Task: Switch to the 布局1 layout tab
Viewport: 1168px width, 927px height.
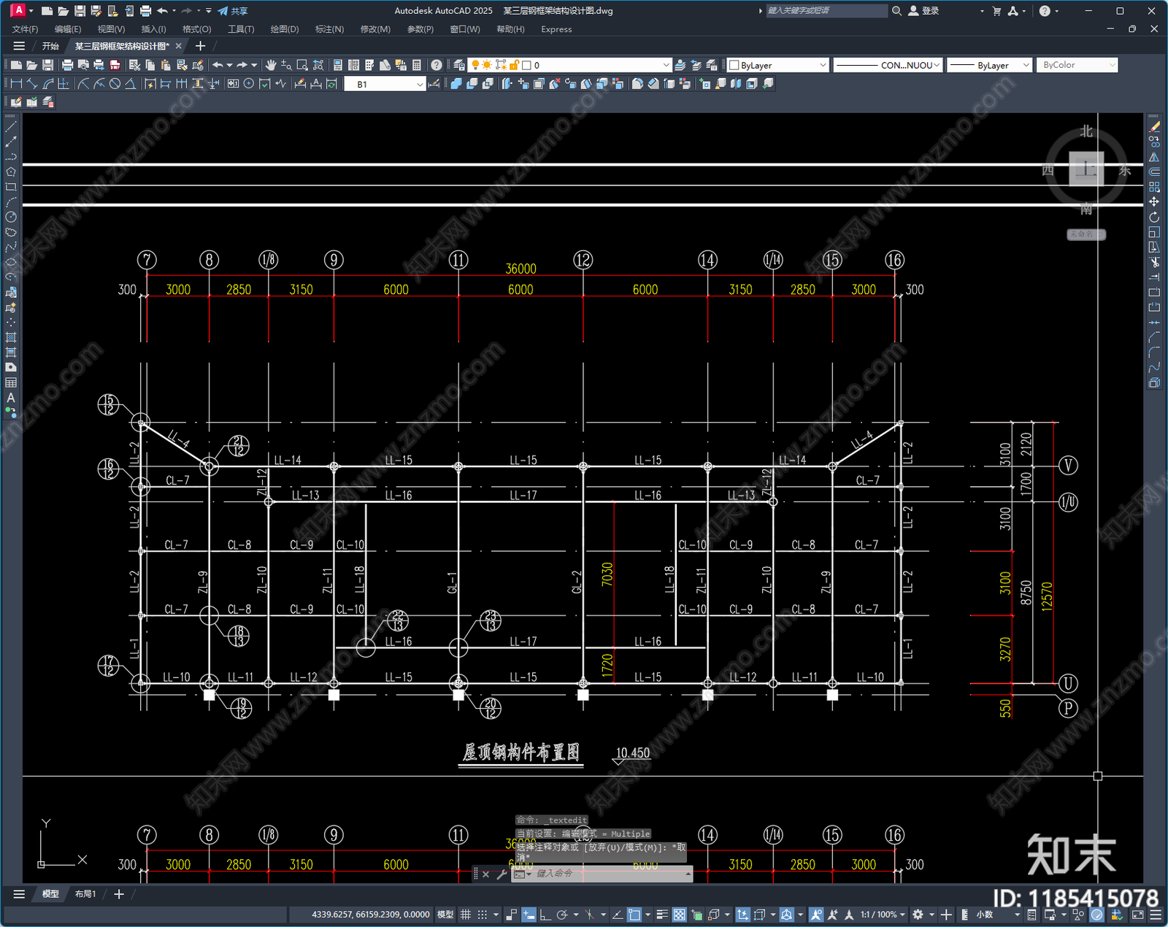Action: [x=85, y=894]
